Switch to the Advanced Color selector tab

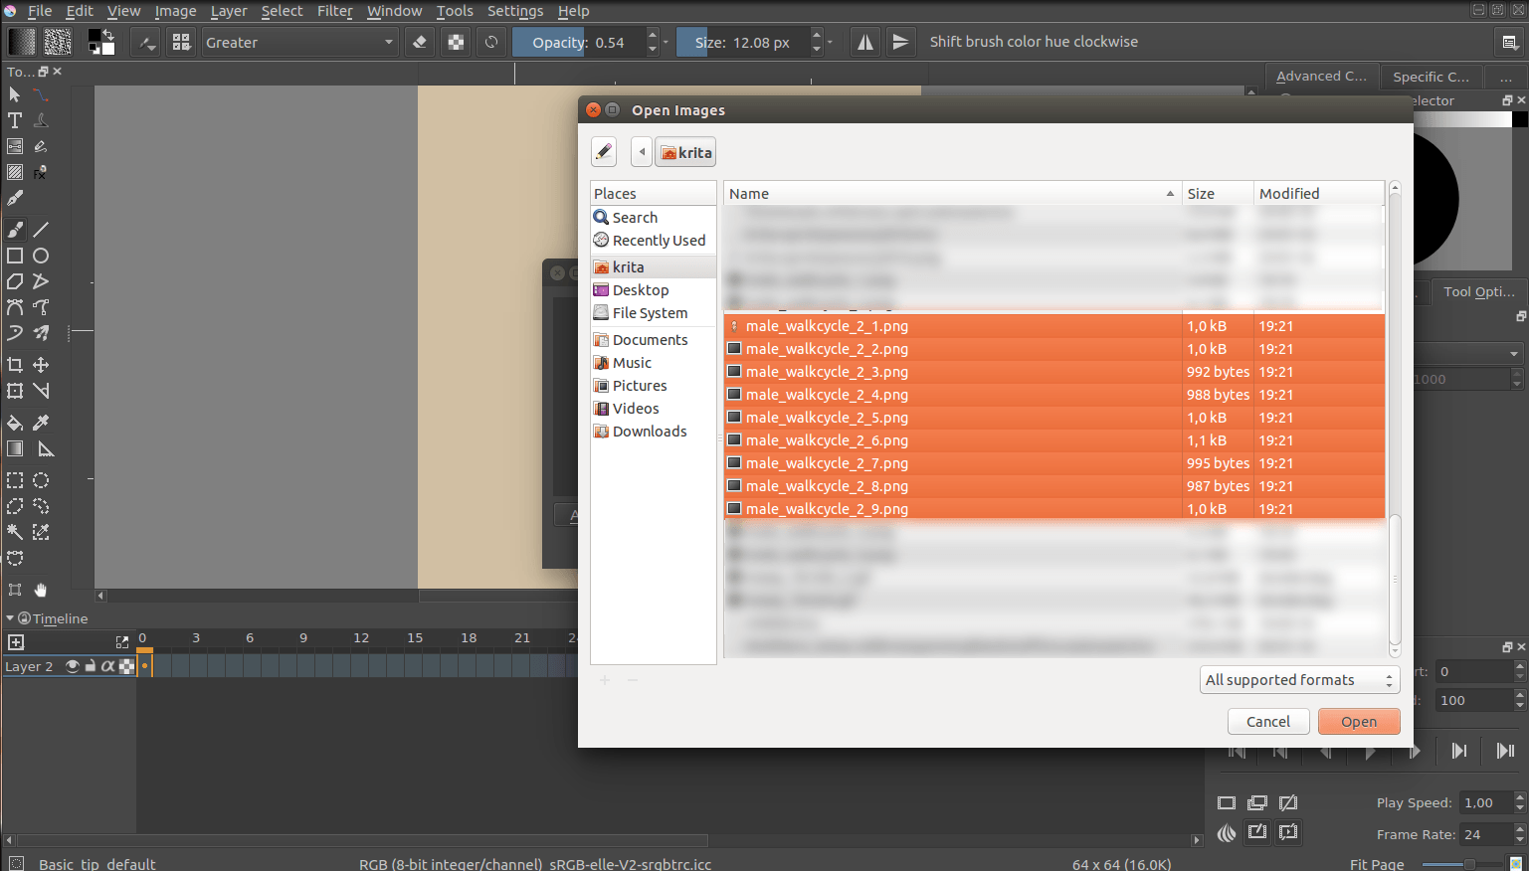pos(1321,76)
